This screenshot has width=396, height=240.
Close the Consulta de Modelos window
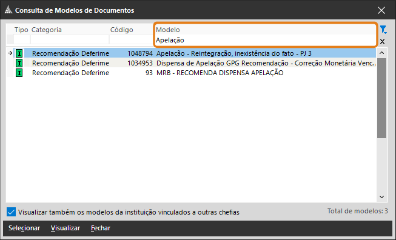coord(381,10)
